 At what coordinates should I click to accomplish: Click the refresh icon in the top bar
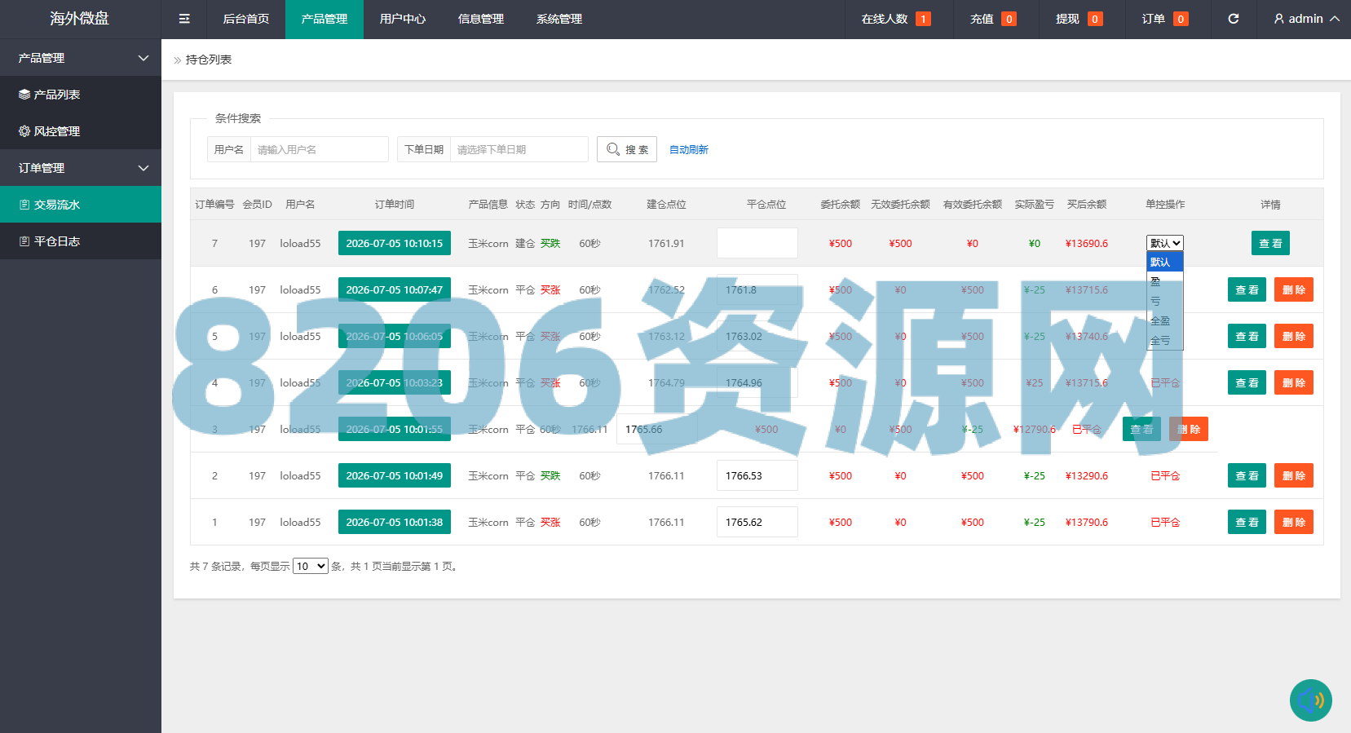pos(1234,19)
